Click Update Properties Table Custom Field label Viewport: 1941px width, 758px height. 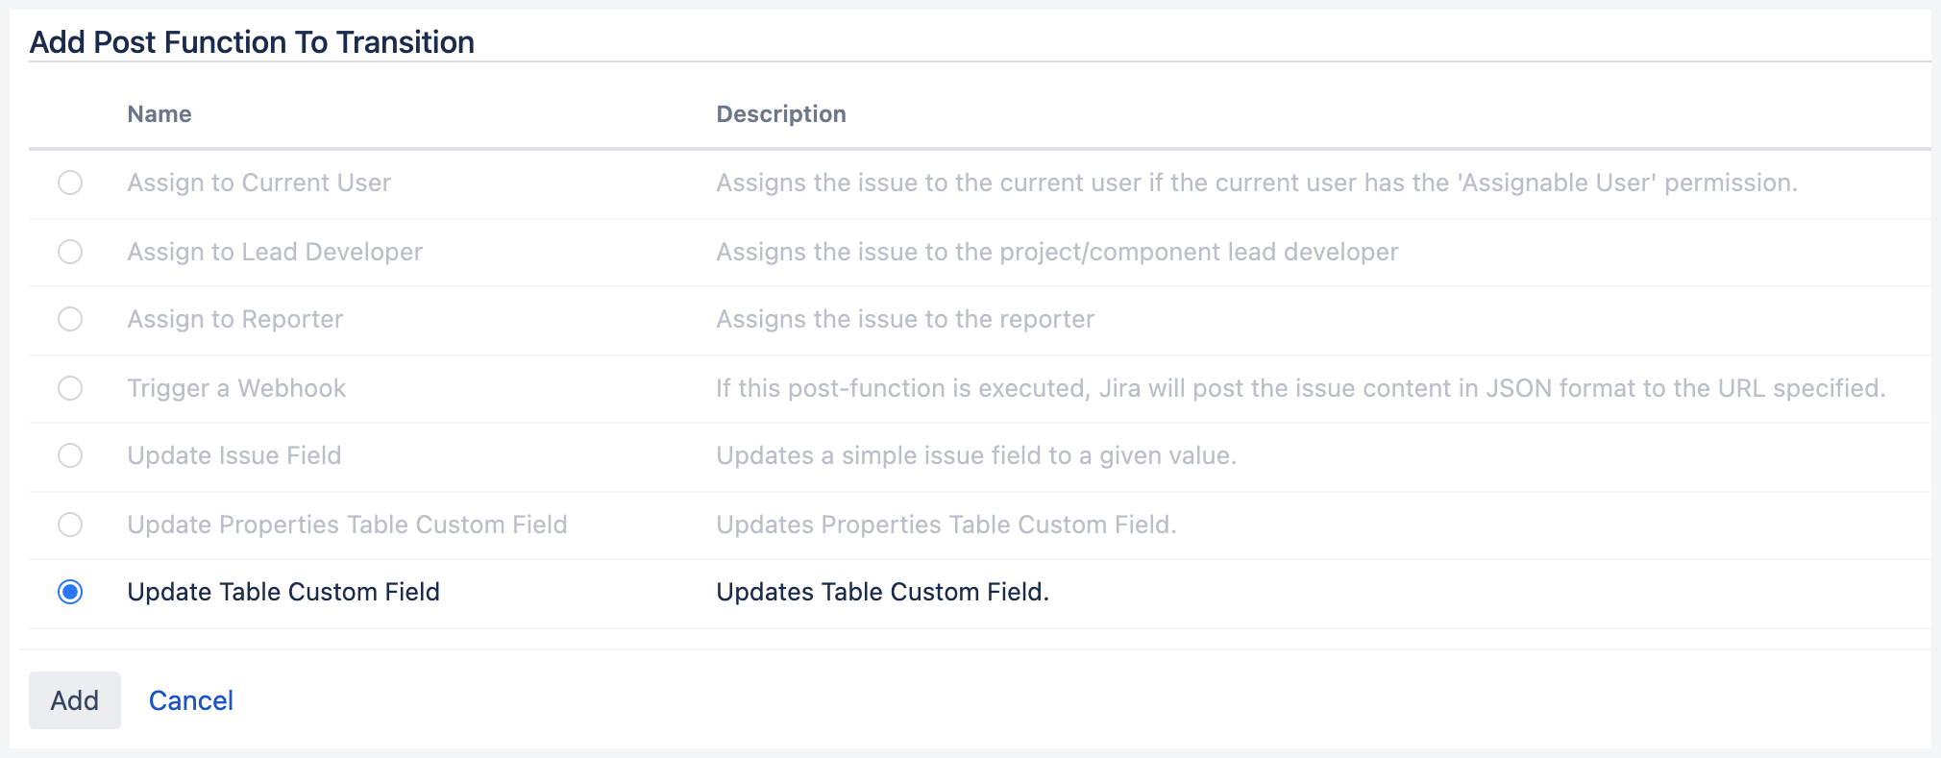tap(347, 525)
